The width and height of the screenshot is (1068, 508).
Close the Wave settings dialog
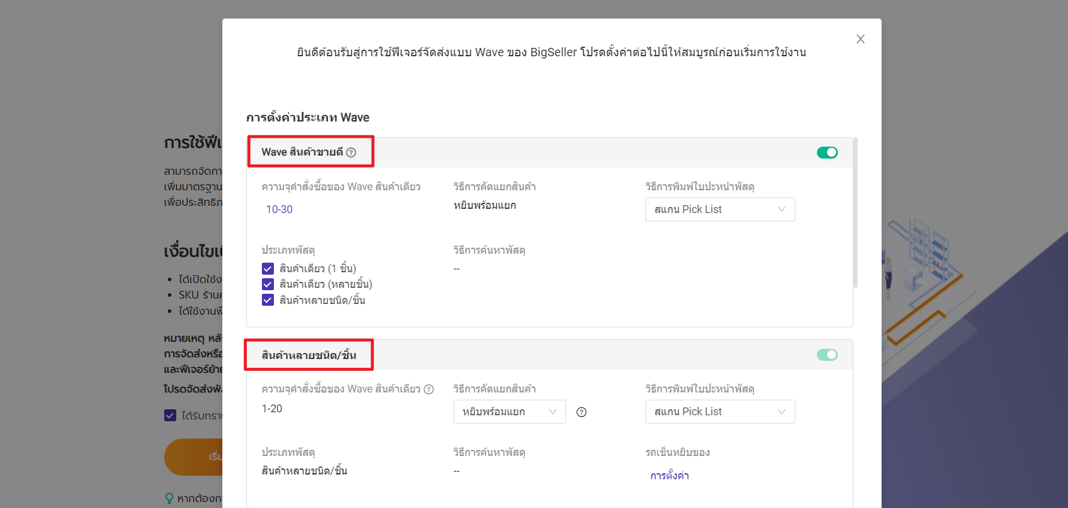861,39
